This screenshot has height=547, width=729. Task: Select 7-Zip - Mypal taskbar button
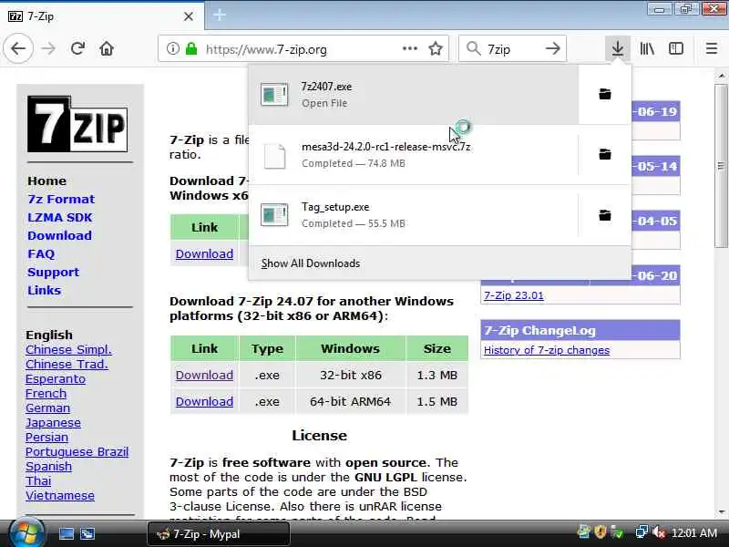[219, 534]
